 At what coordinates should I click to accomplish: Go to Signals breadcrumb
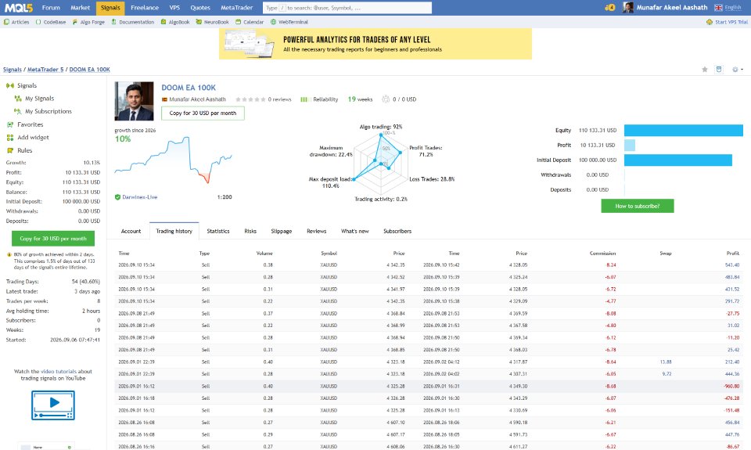click(13, 70)
